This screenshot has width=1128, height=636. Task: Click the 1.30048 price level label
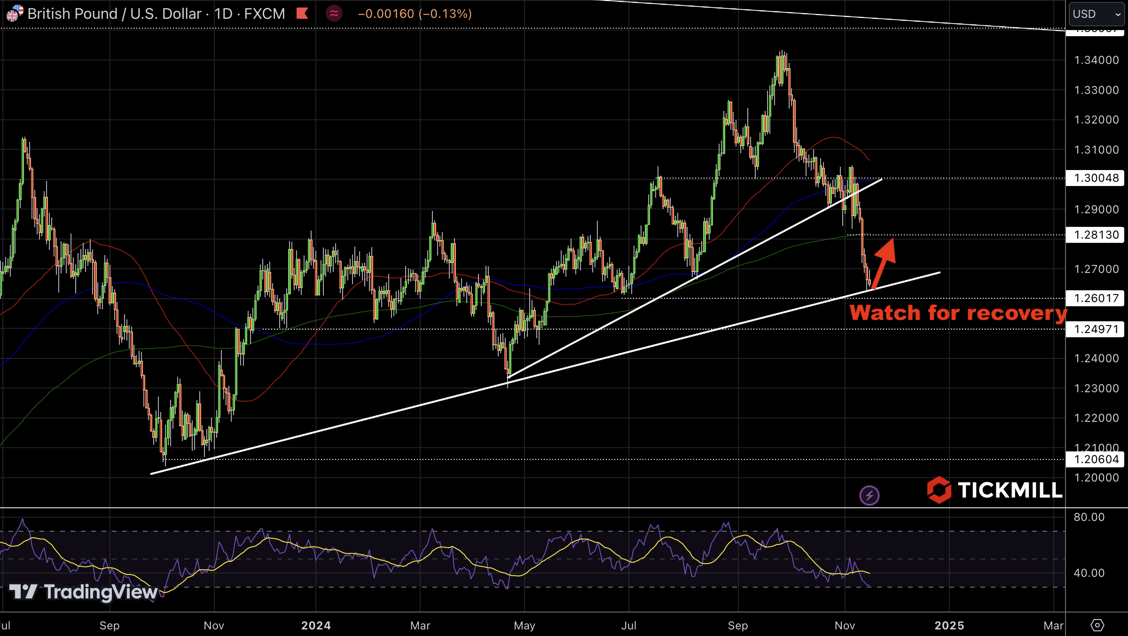tap(1096, 178)
